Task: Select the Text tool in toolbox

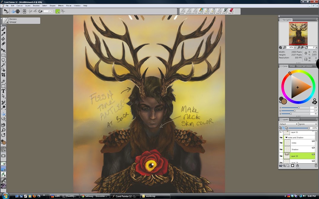Action: pos(3,91)
